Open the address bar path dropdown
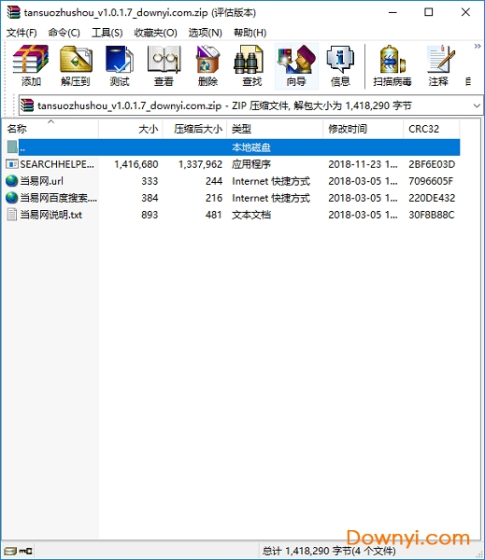 tap(477, 105)
